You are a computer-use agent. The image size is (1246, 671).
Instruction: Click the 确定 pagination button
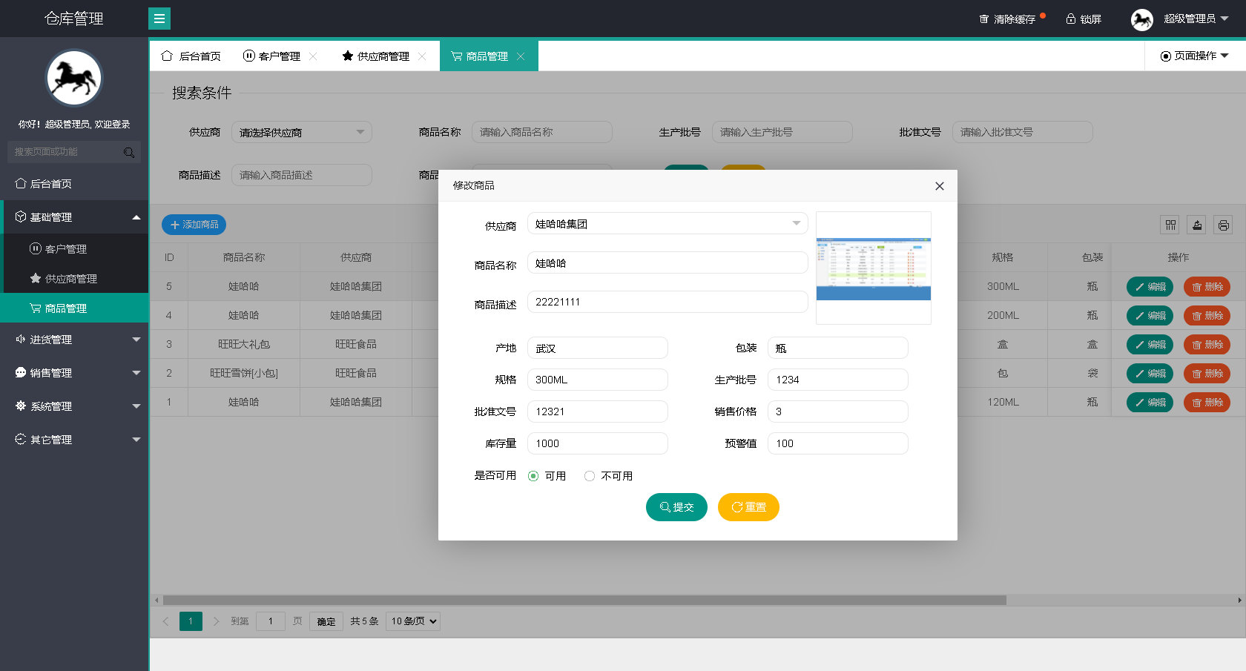tap(326, 621)
